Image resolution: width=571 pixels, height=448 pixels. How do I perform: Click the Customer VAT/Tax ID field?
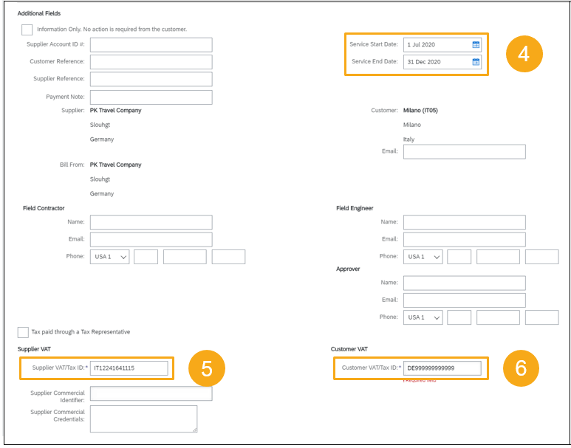(442, 368)
